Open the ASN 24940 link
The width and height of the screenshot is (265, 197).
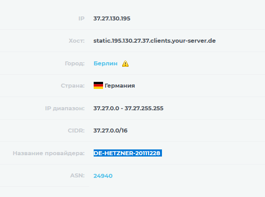103,176
